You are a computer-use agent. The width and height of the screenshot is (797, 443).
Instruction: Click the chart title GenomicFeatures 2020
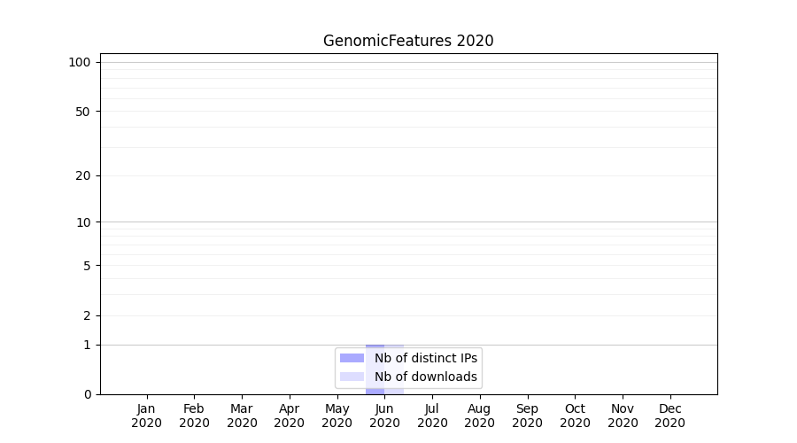tap(408, 41)
